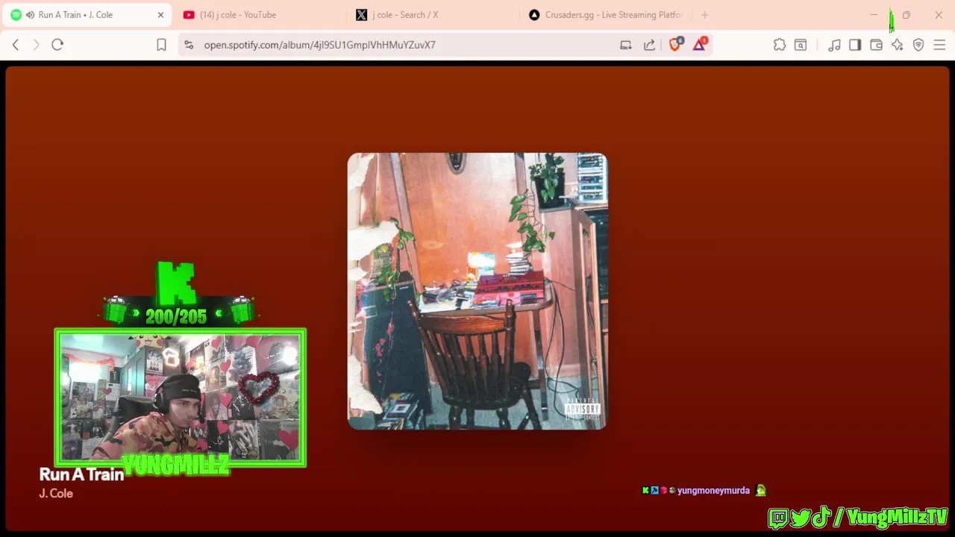Close the Run A Train Spotify tab
The width and height of the screenshot is (955, 537).
tap(160, 15)
